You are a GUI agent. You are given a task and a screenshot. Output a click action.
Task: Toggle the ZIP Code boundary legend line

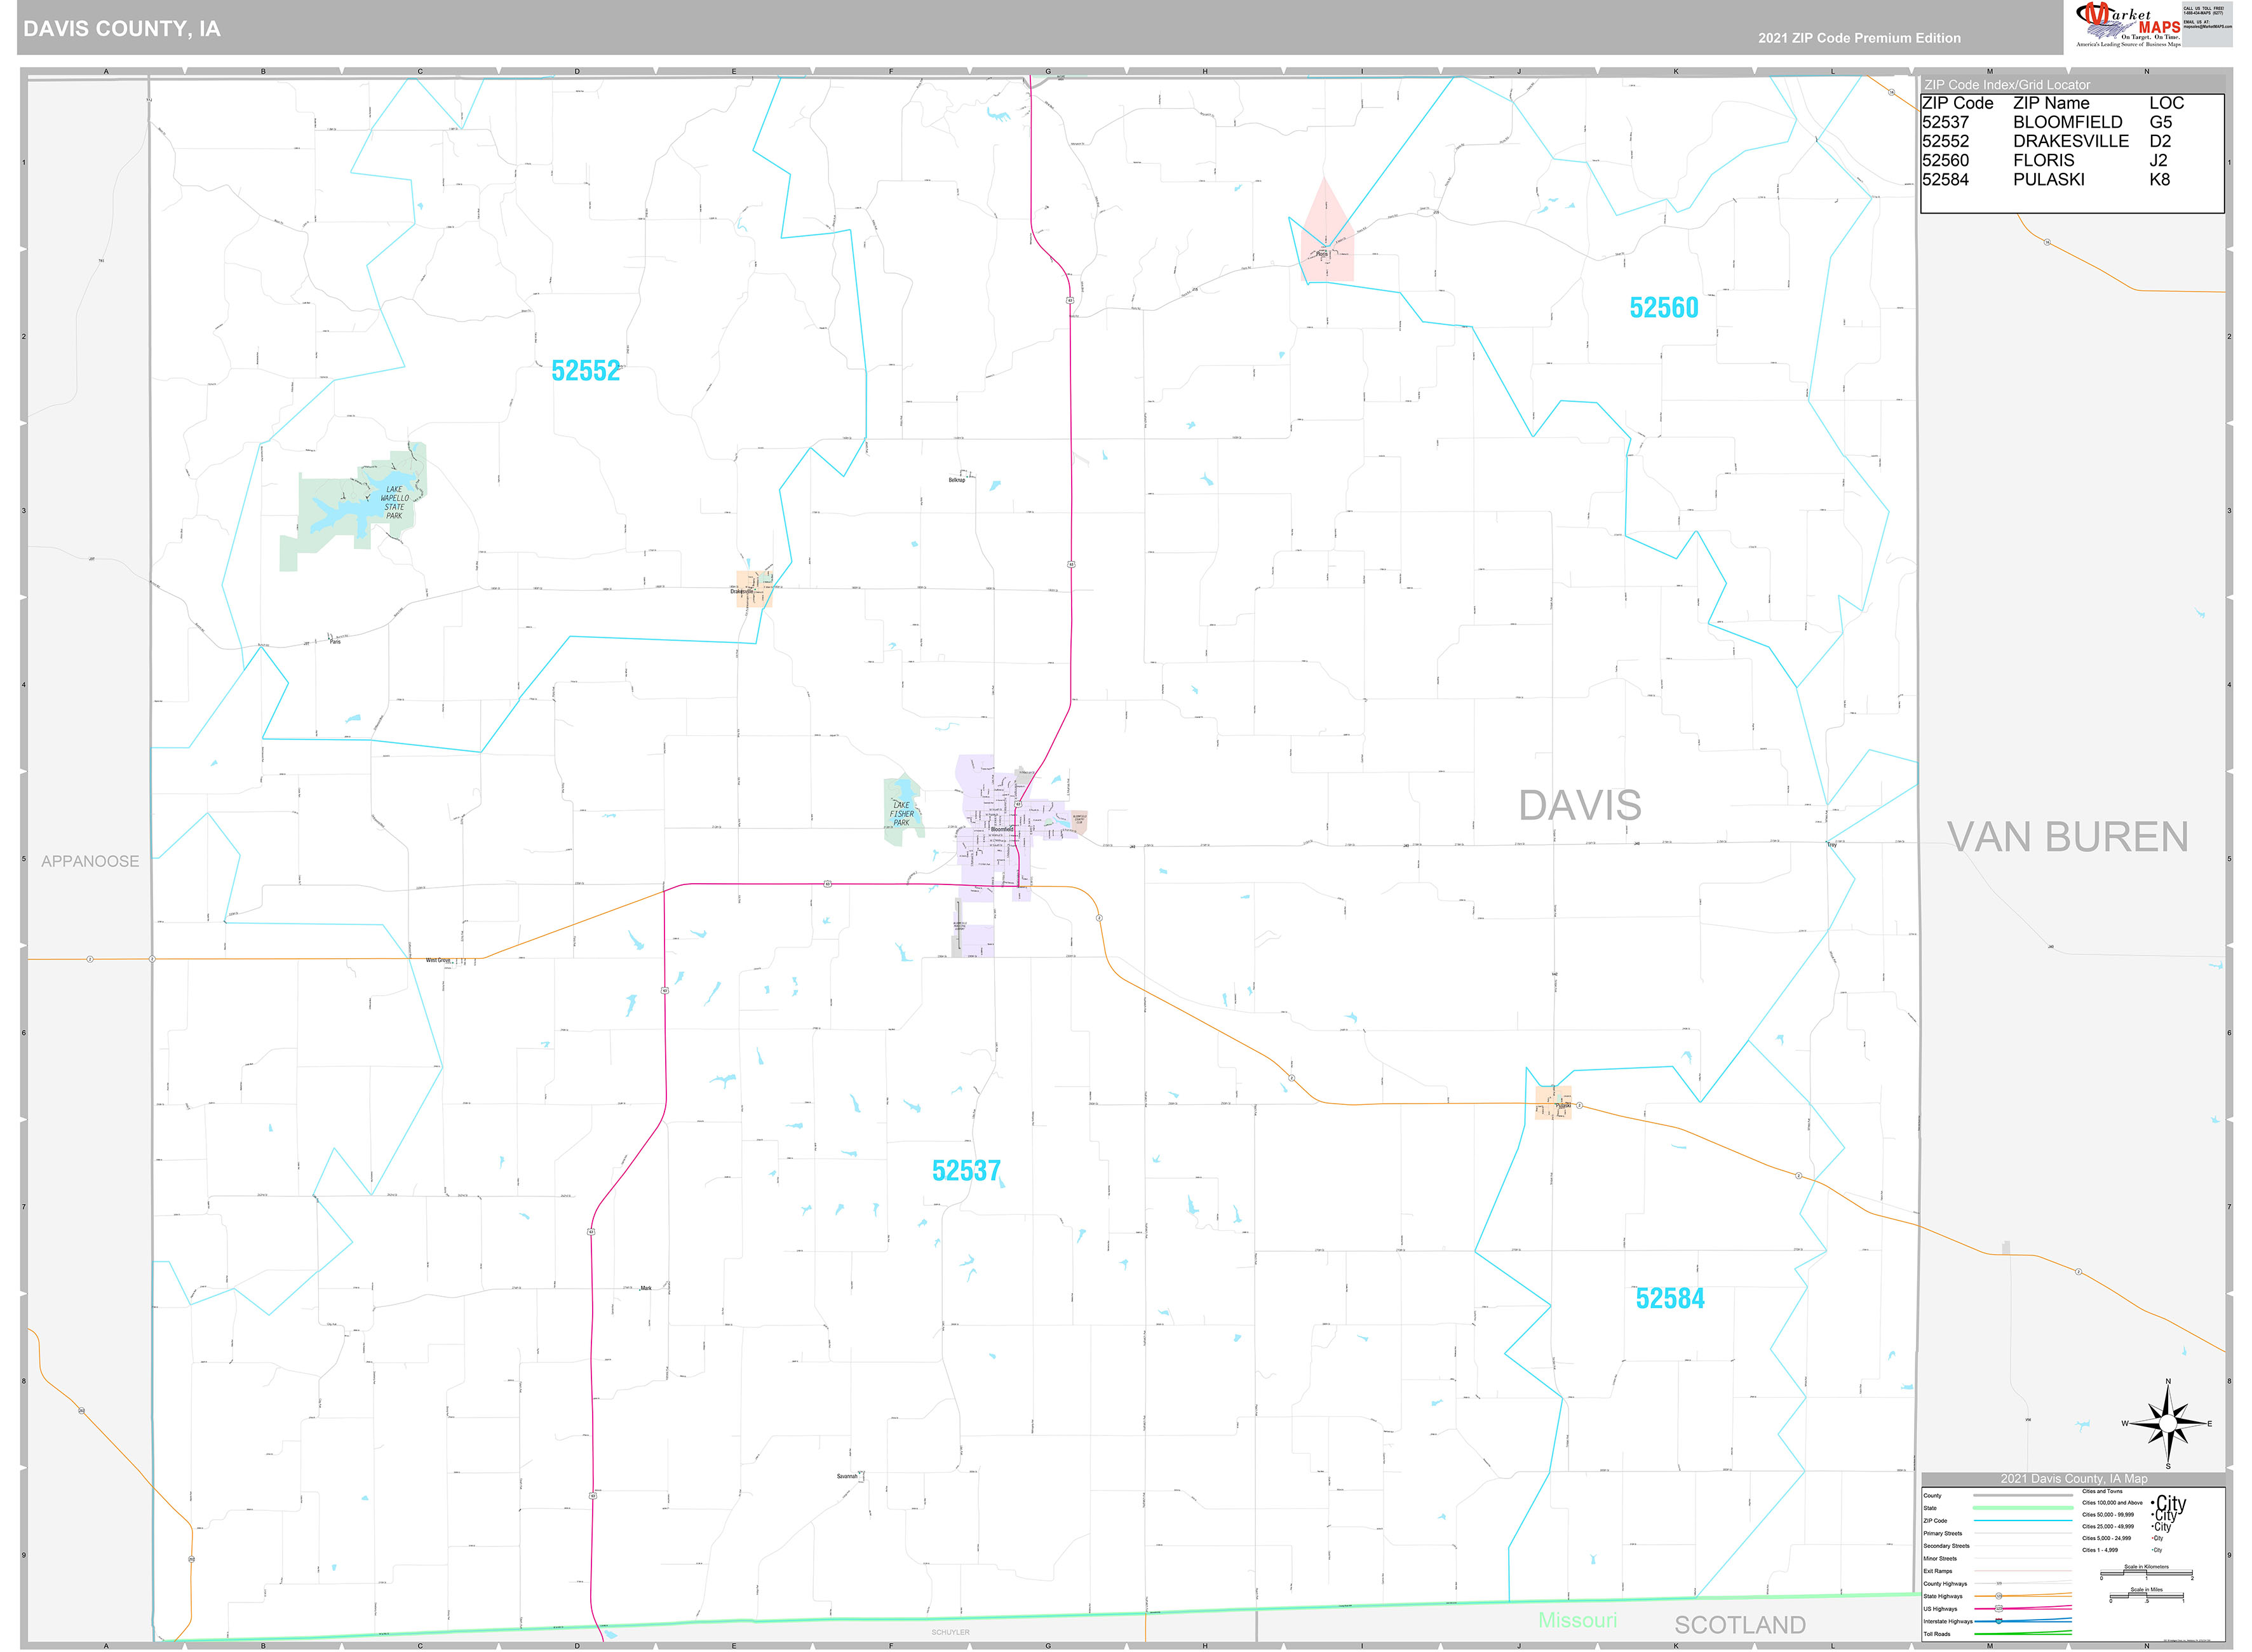click(2023, 1521)
